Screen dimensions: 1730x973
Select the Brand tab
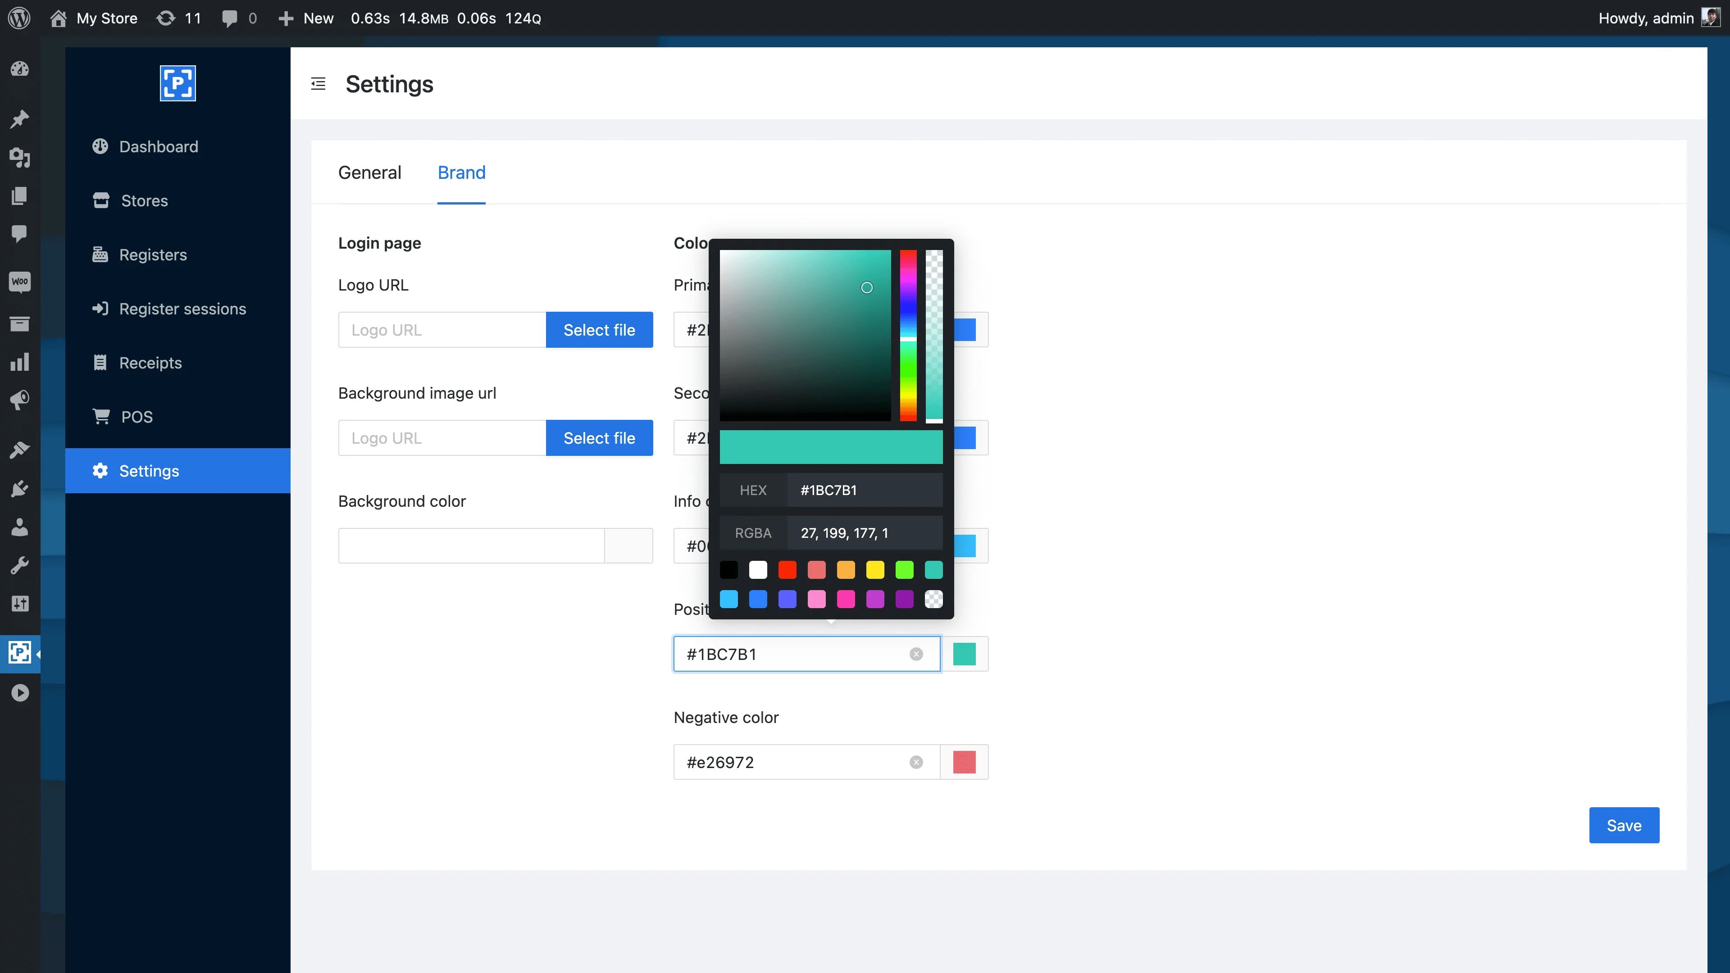[x=461, y=173]
